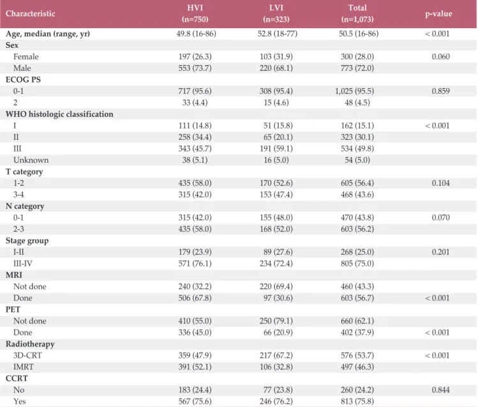This screenshot has width=478, height=407.
Task: Click the value 603 (56.7)
Action: click(357, 298)
